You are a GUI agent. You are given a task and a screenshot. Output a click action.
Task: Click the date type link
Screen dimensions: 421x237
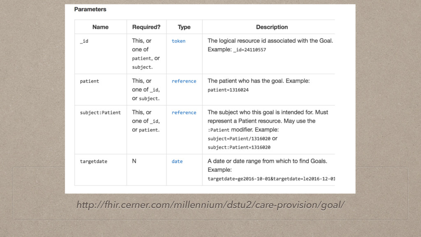(x=177, y=162)
